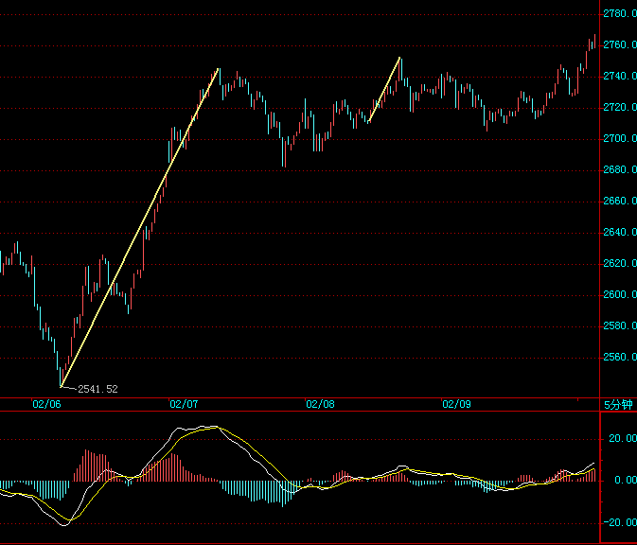This screenshot has height=545, width=637.
Task: Click the 2640.00 price axis label
Action: click(x=619, y=233)
